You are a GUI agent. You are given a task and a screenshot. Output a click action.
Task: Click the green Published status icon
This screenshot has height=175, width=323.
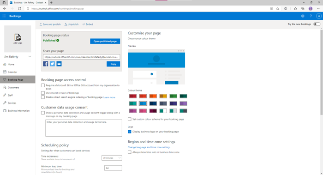[58, 40]
